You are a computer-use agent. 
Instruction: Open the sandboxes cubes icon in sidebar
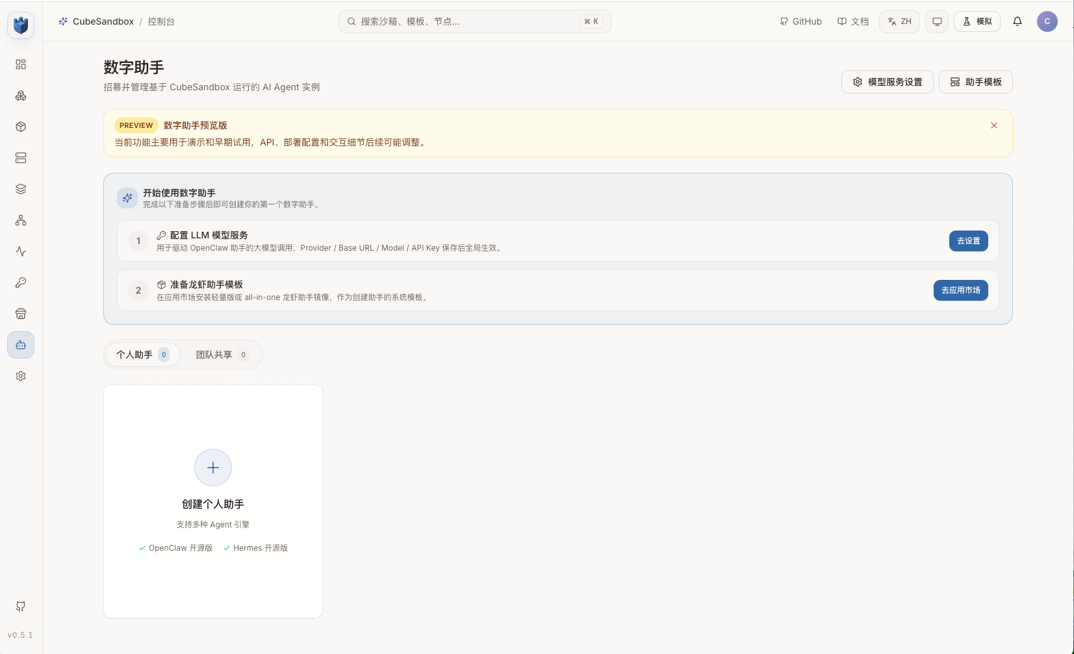coord(21,95)
